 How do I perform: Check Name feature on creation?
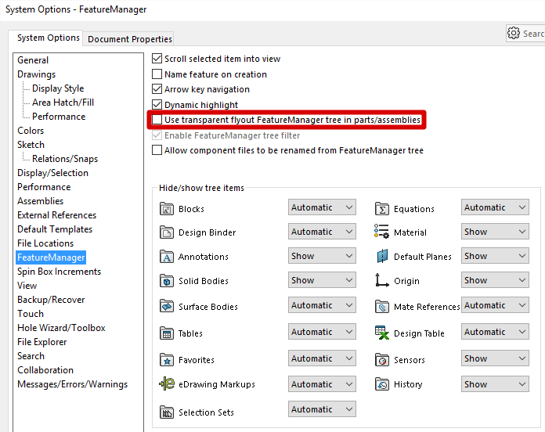(157, 74)
